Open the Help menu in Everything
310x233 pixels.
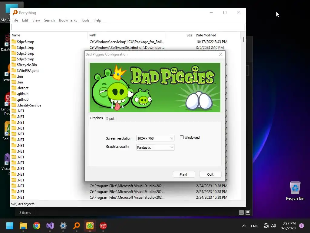[97, 20]
